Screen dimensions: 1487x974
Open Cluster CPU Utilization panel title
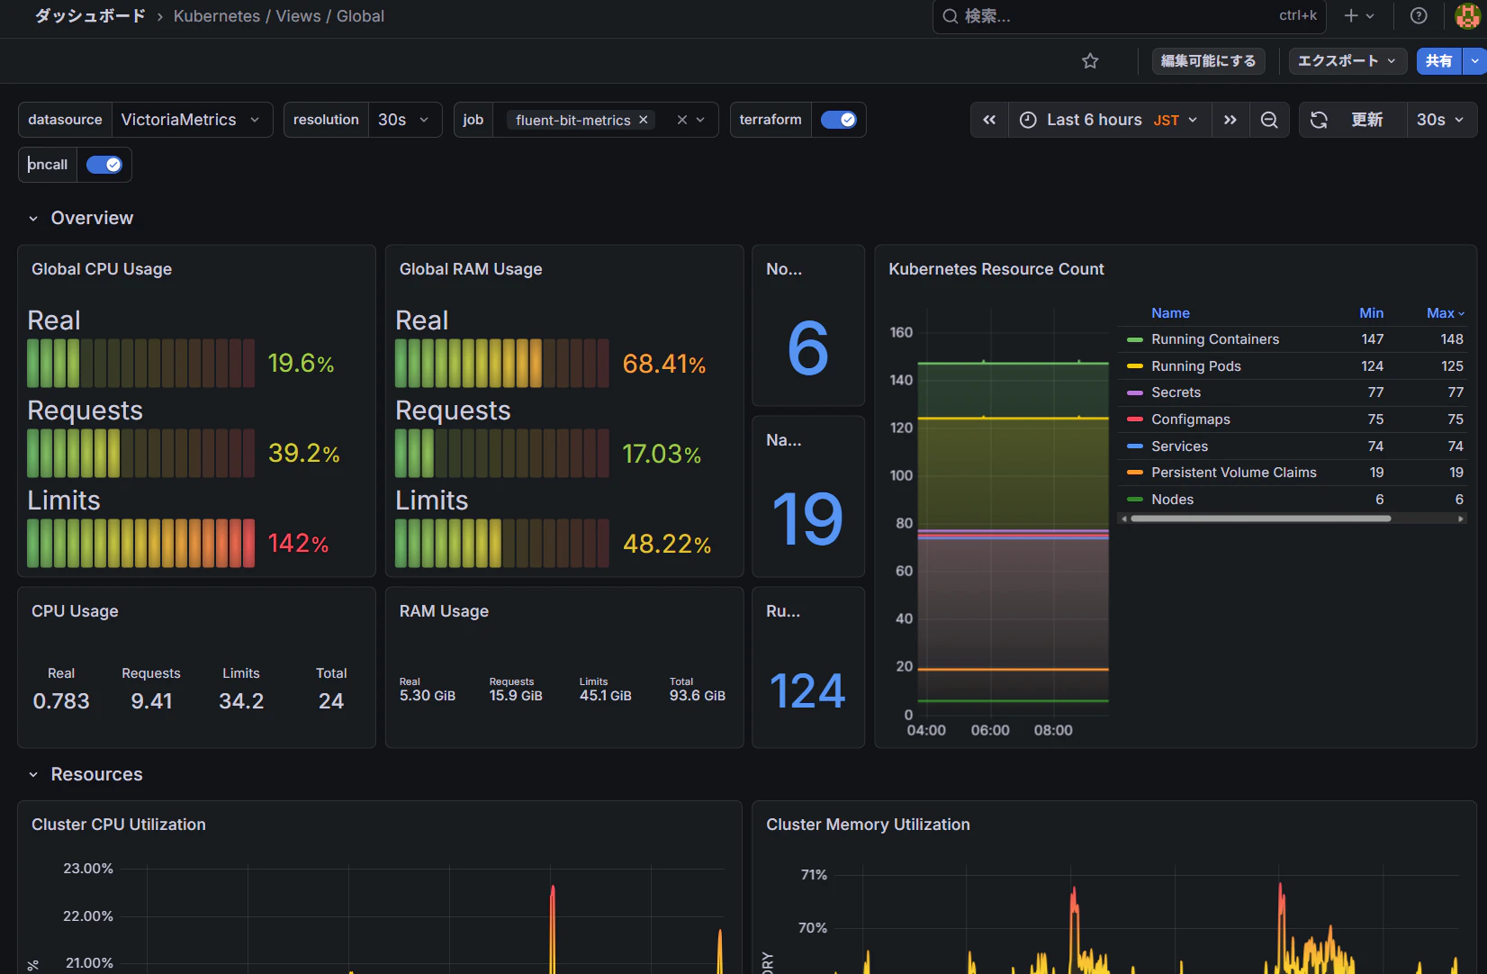119,825
